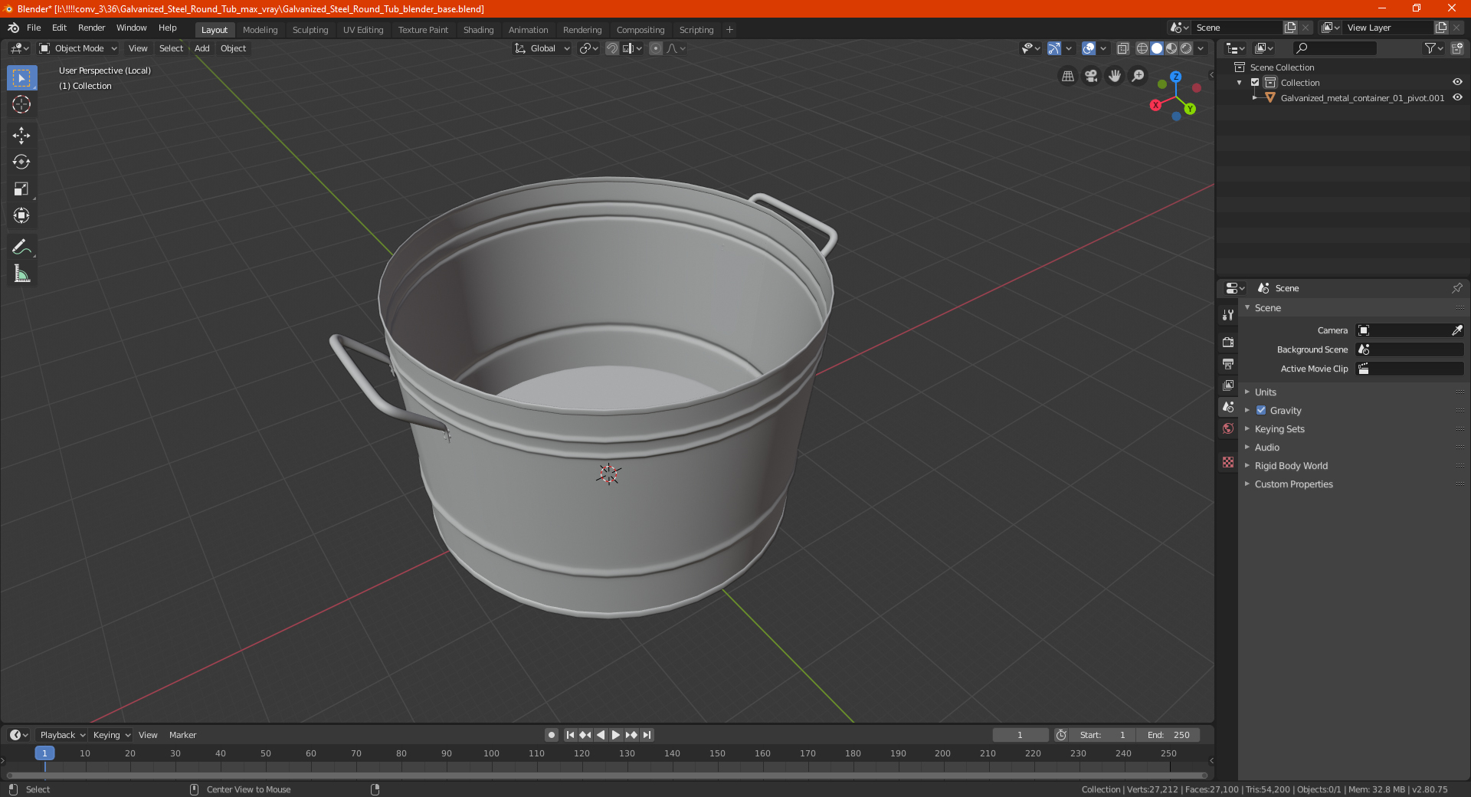Select the Scale tool

click(x=21, y=189)
